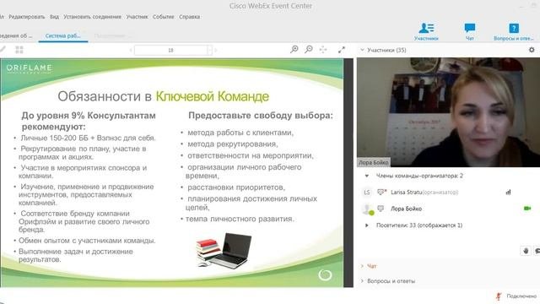Go to the next slide arrow

(216, 51)
